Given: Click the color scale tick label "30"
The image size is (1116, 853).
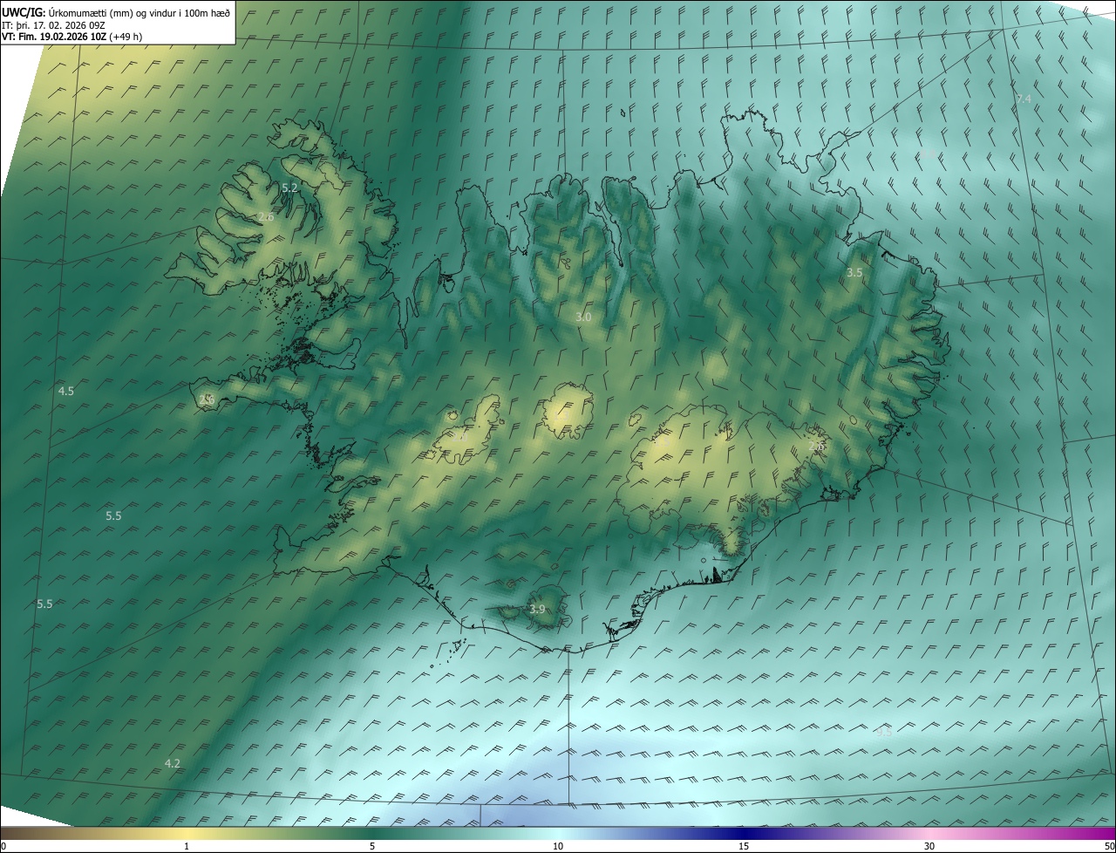Looking at the screenshot, I should pos(929,846).
